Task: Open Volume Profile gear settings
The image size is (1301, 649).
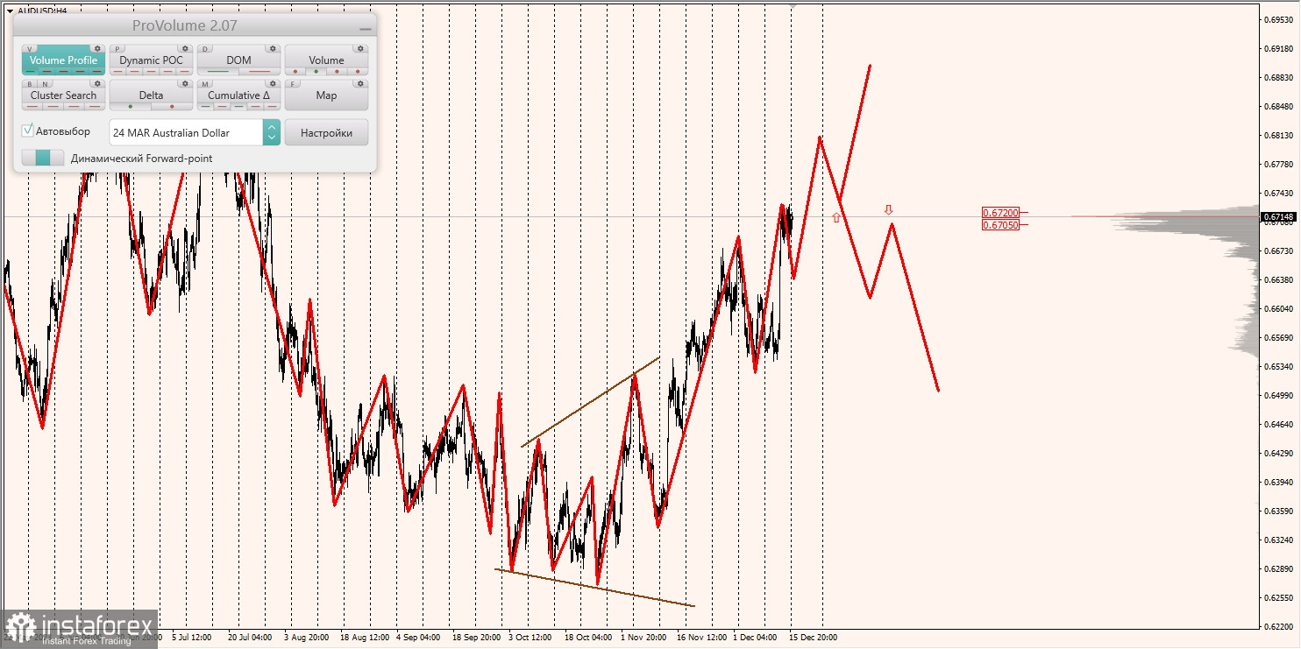Action: click(x=97, y=49)
